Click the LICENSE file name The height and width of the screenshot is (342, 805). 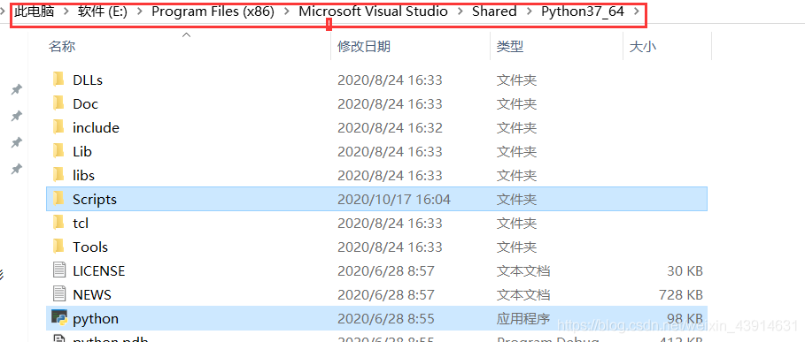pos(98,270)
